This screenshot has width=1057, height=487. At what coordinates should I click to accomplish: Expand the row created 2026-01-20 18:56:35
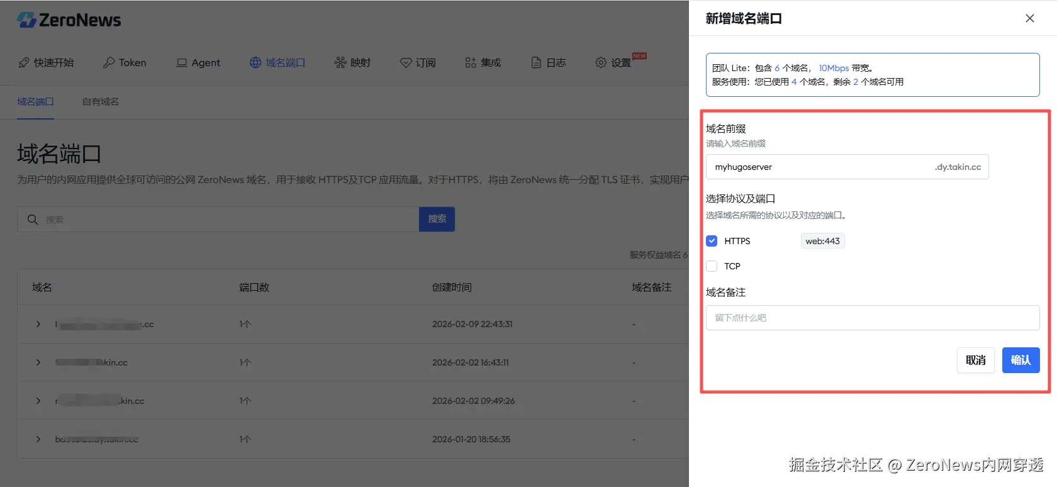tap(38, 439)
